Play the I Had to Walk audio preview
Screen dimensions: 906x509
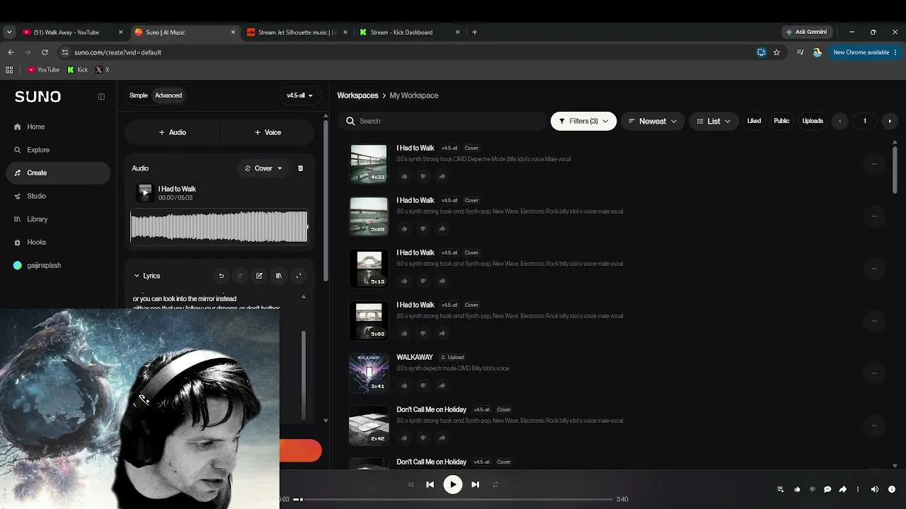coord(145,192)
